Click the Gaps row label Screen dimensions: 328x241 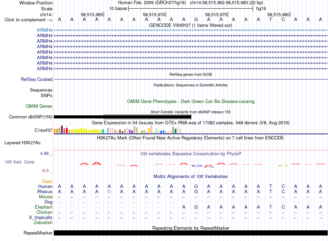click(x=47, y=181)
